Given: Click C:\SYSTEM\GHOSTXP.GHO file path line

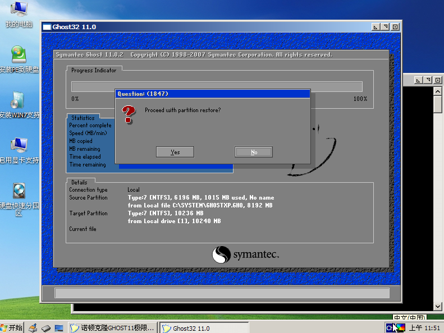Looking at the screenshot, I should [200, 205].
